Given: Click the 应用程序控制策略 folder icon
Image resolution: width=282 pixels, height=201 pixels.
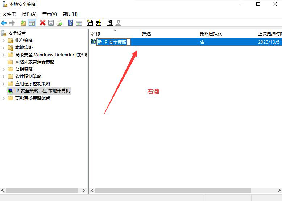Looking at the screenshot, I should 11,84.
